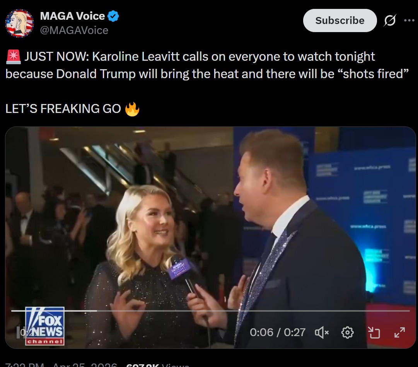The image size is (418, 367).
Task: Open the MAGA Voice profile avatar
Action: click(x=19, y=23)
